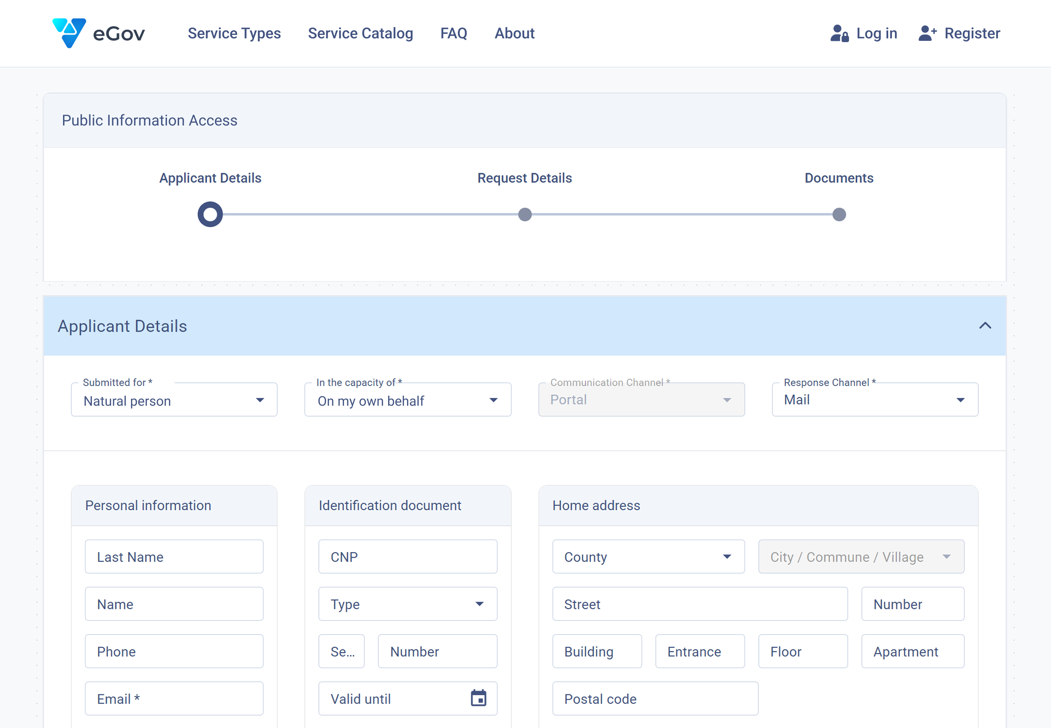Focus the Last Name input field

pyautogui.click(x=174, y=557)
